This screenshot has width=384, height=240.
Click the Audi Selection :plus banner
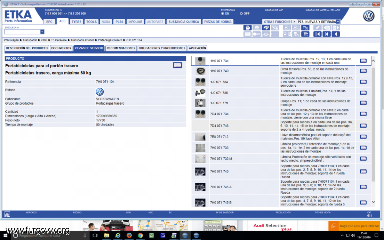(273, 227)
